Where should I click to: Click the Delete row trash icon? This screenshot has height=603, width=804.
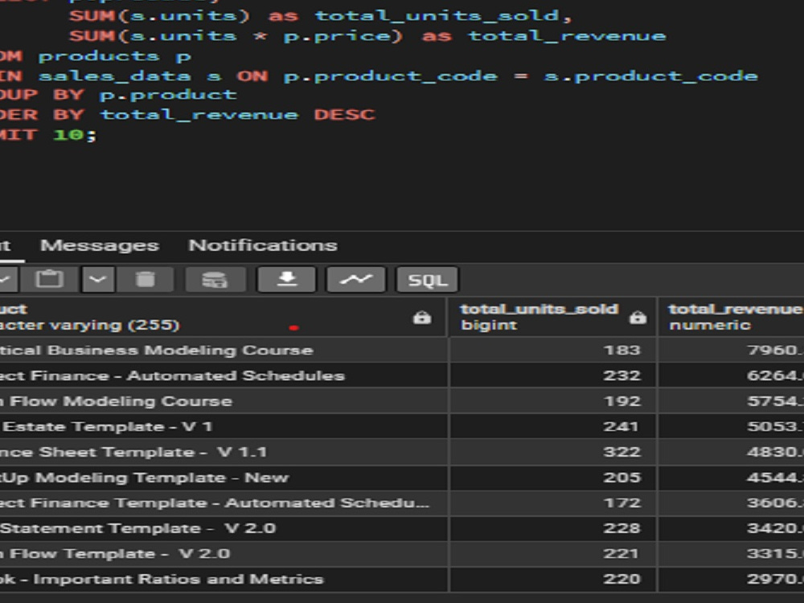[x=145, y=280]
